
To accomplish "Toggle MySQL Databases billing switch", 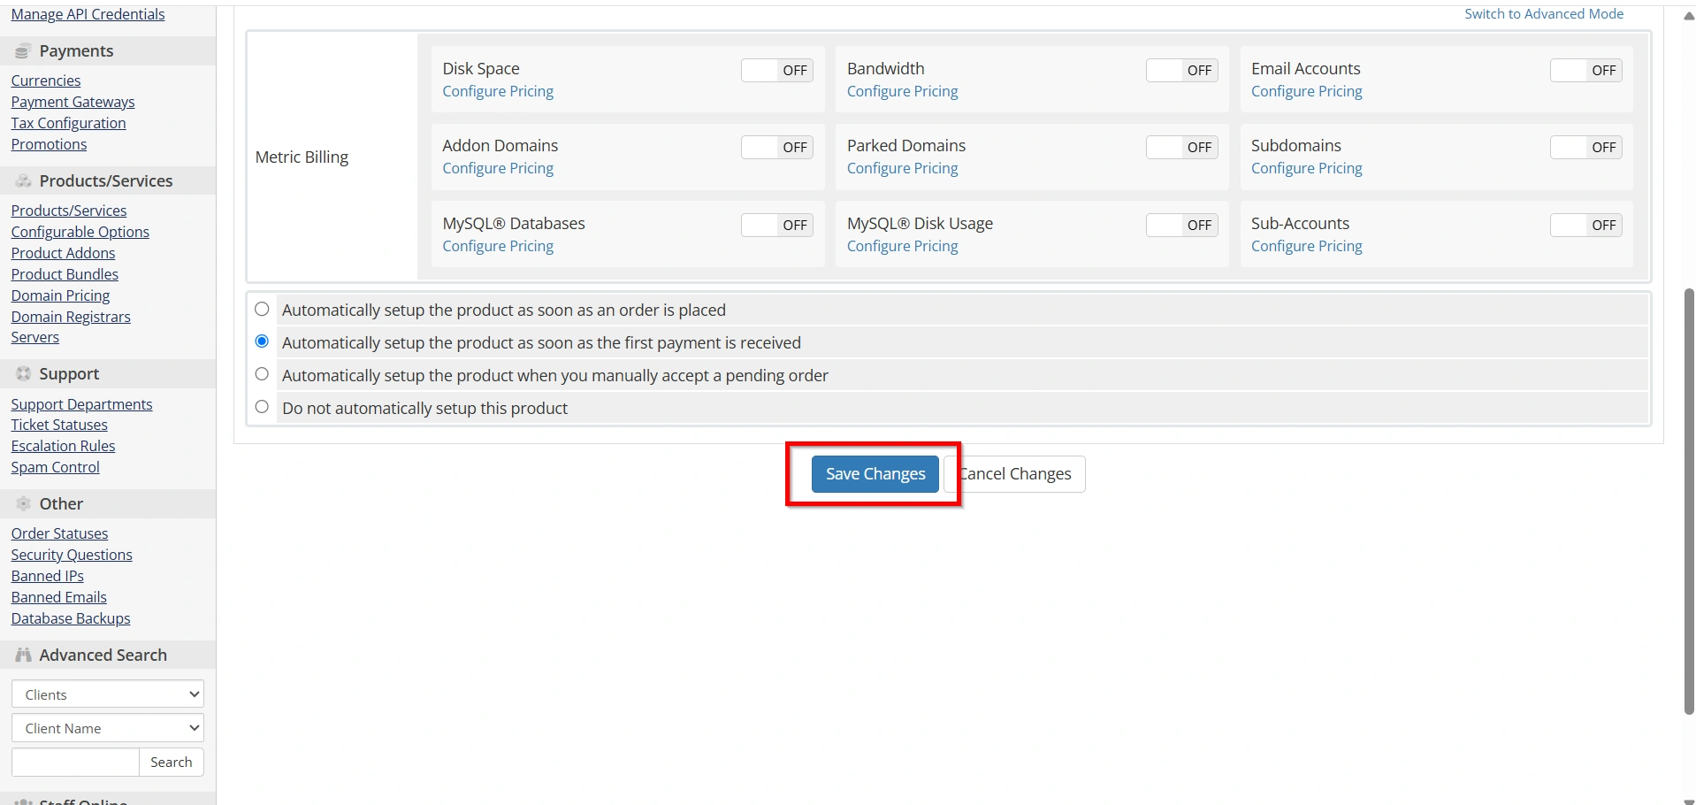I will [x=777, y=226].
